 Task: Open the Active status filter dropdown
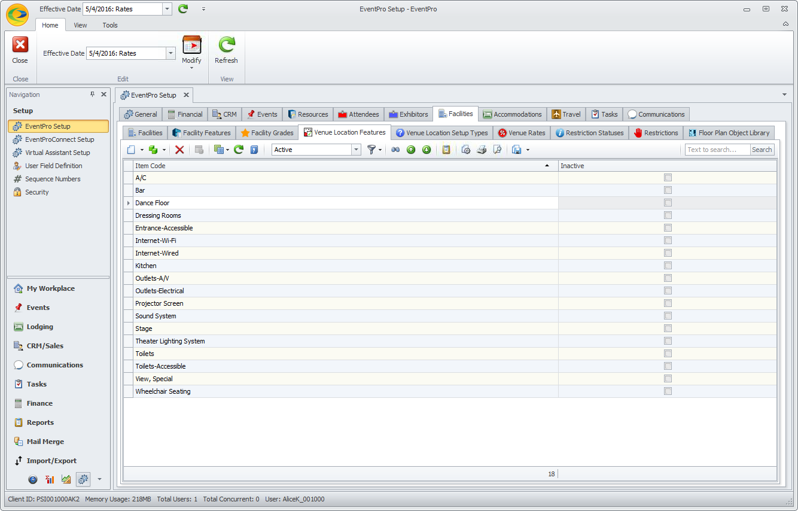pos(357,150)
